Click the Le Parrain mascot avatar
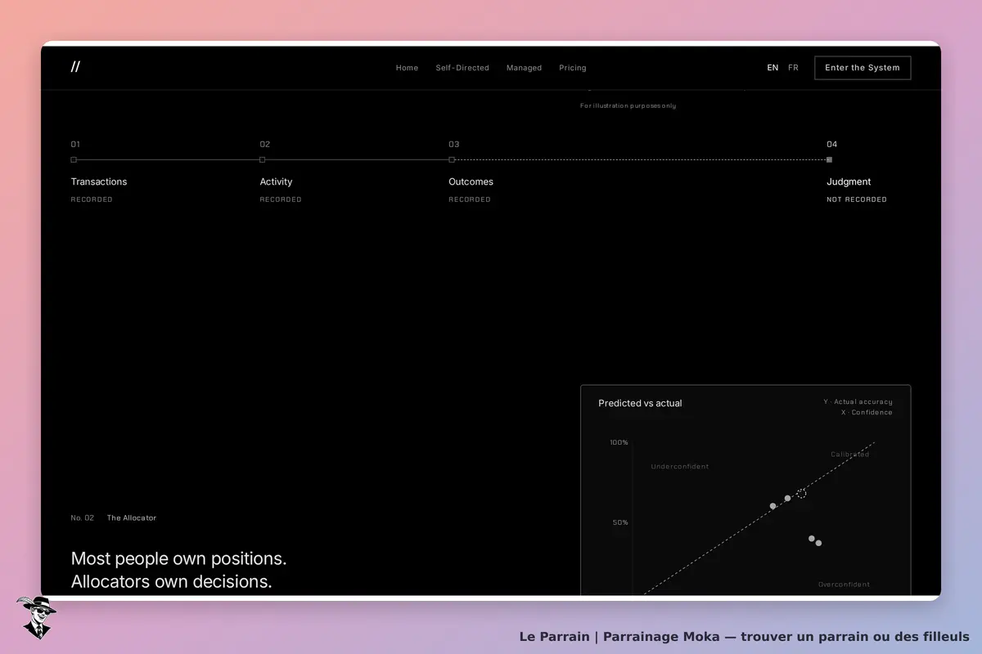Viewport: 982px width, 654px height. [36, 617]
